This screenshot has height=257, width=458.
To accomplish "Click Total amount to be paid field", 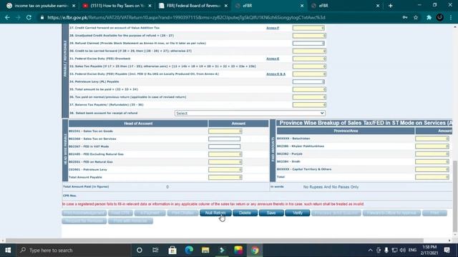I will [x=309, y=89].
